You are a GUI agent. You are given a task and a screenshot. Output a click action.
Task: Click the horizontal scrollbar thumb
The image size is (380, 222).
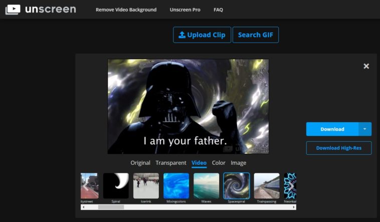click(111, 207)
